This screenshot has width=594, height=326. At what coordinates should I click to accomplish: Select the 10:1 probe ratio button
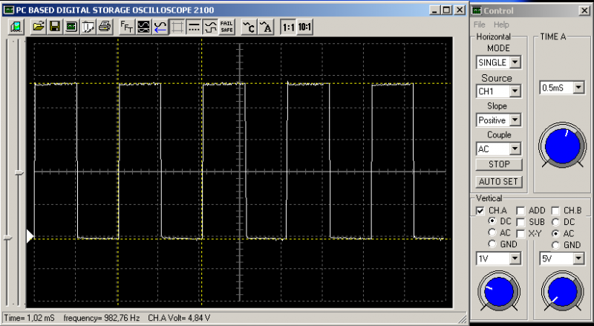coord(304,27)
